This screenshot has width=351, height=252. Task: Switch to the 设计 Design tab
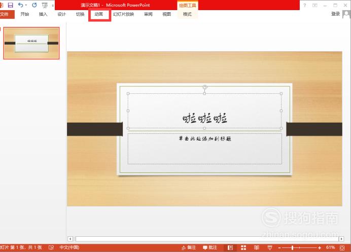point(61,14)
